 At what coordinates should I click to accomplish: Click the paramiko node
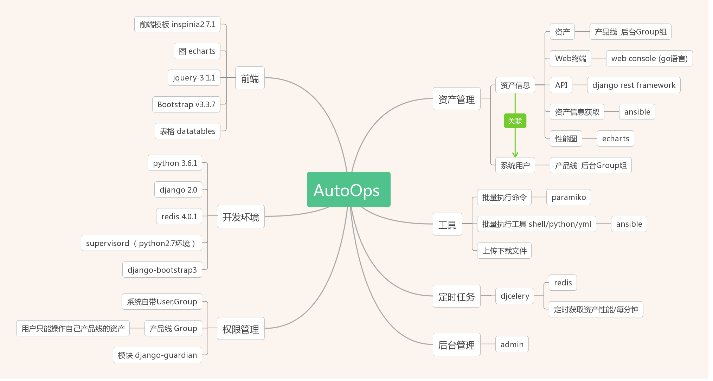tap(569, 197)
